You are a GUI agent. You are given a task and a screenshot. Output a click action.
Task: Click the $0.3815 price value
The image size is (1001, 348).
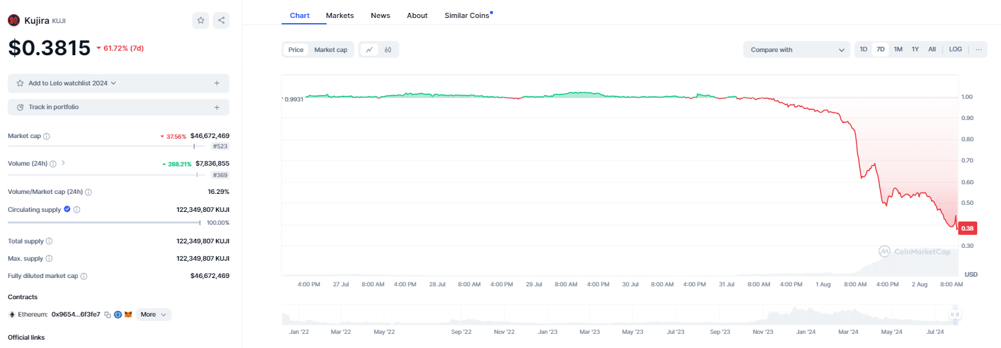click(x=49, y=49)
